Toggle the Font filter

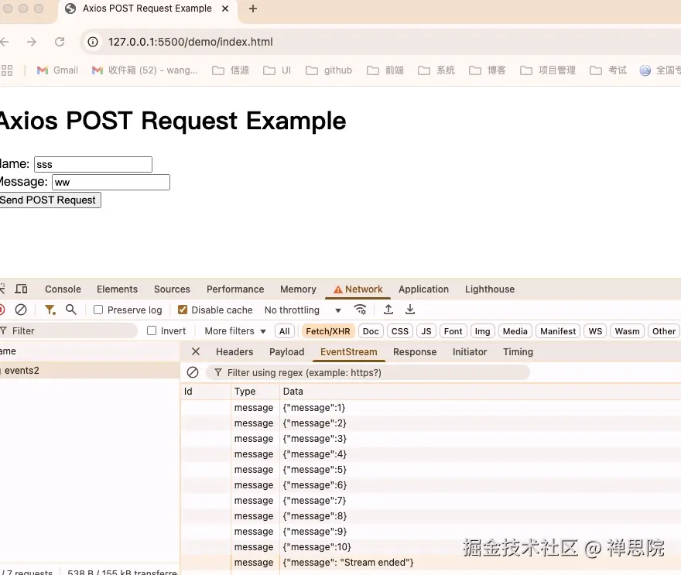coord(453,331)
